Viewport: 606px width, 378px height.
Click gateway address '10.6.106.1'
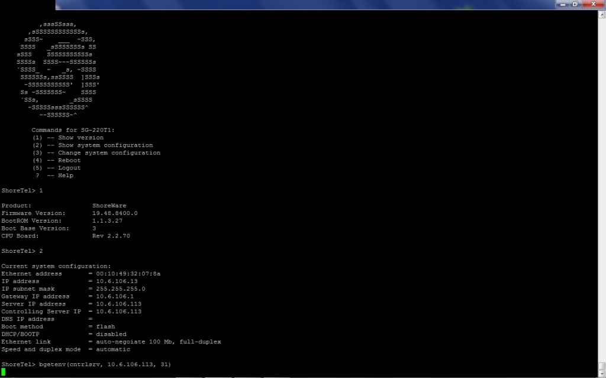pyautogui.click(x=115, y=296)
